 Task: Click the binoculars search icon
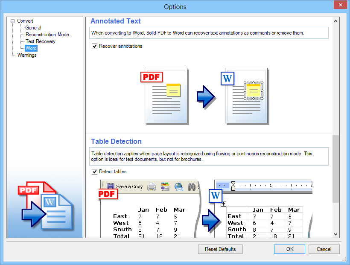(x=192, y=187)
